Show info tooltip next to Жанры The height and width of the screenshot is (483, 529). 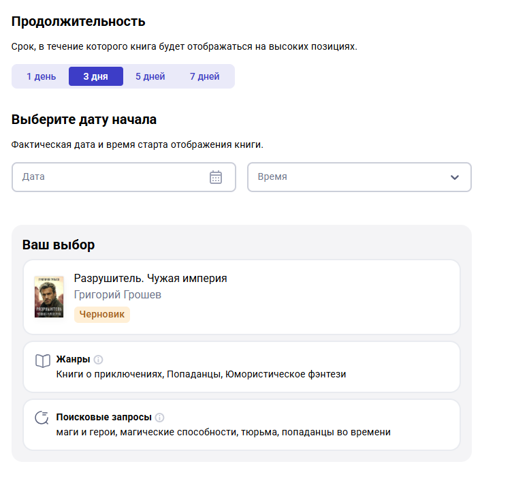[98, 360]
